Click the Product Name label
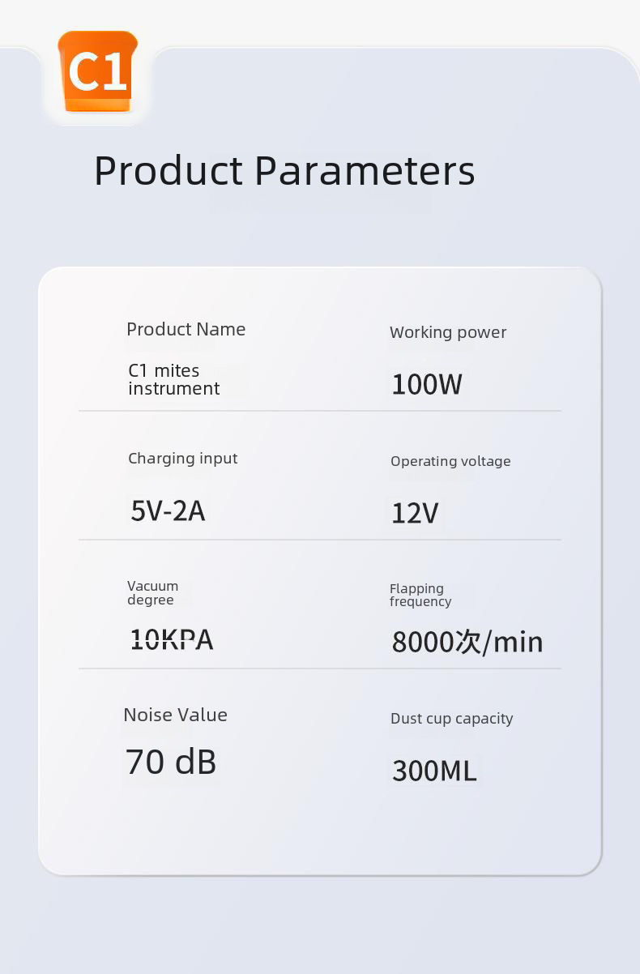Screen dimensions: 640x974 coord(186,329)
